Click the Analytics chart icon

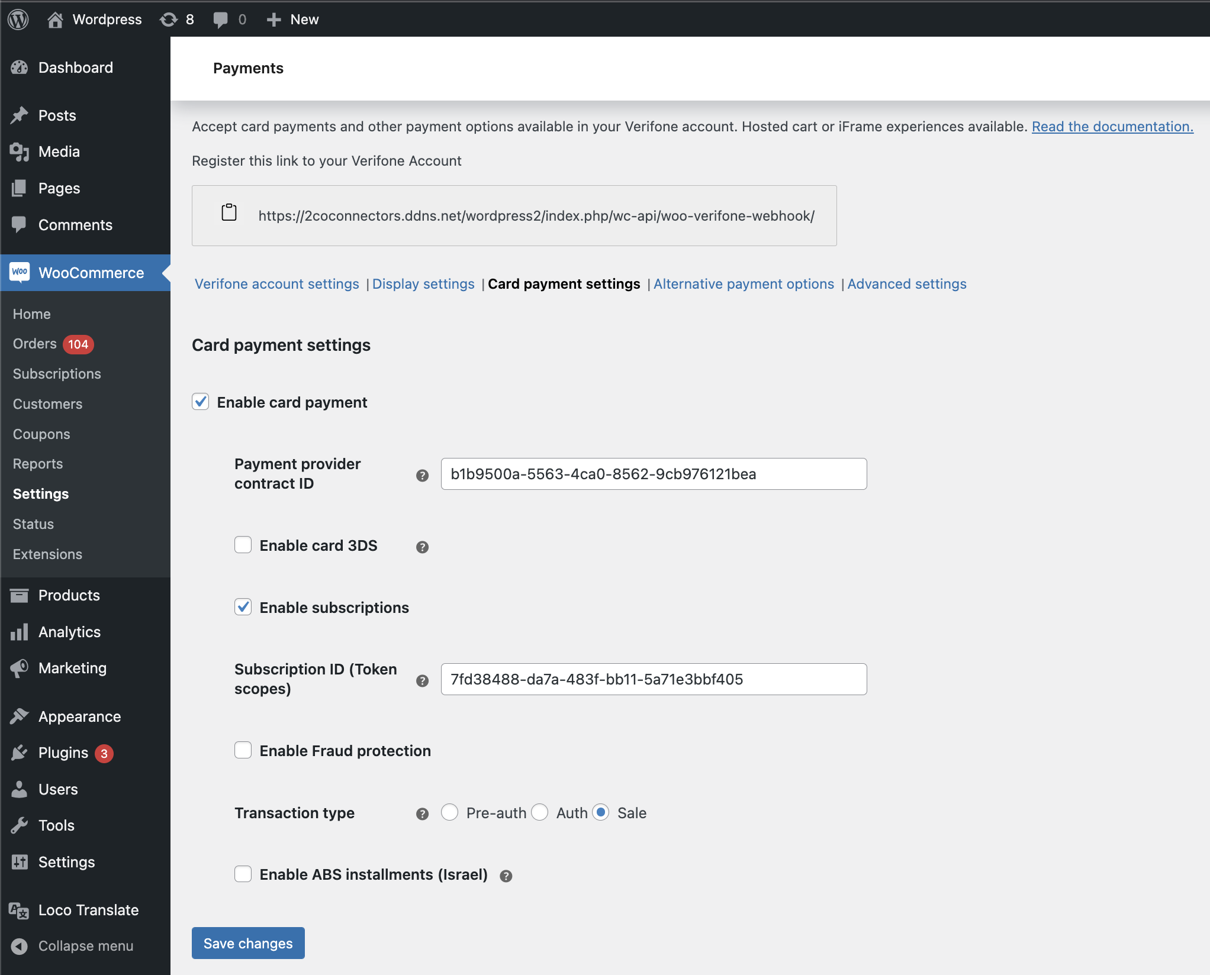coord(20,632)
